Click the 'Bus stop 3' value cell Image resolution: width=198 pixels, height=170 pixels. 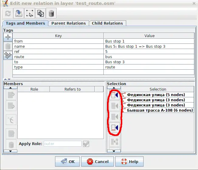tap(149, 62)
